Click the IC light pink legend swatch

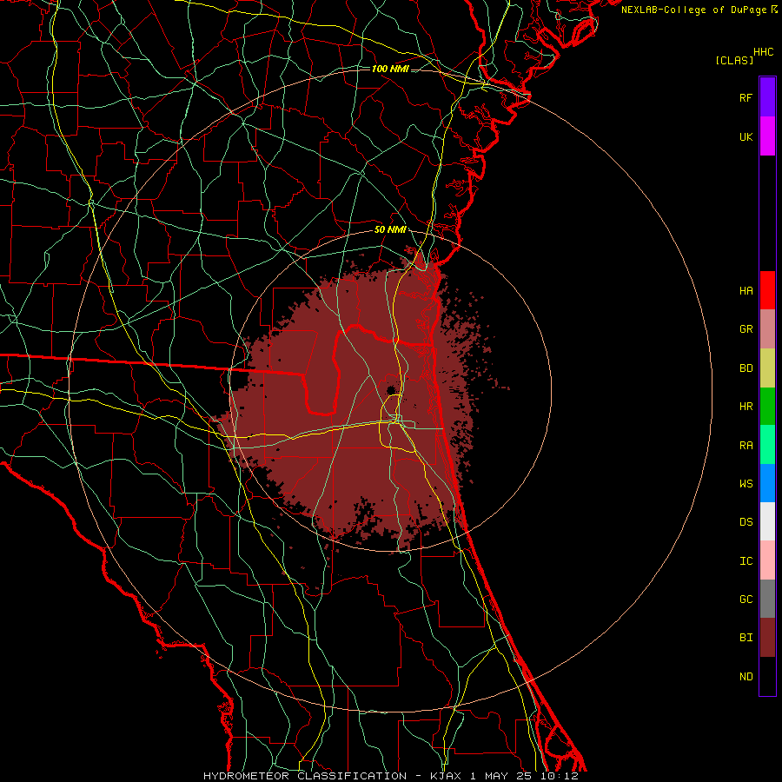767,560
